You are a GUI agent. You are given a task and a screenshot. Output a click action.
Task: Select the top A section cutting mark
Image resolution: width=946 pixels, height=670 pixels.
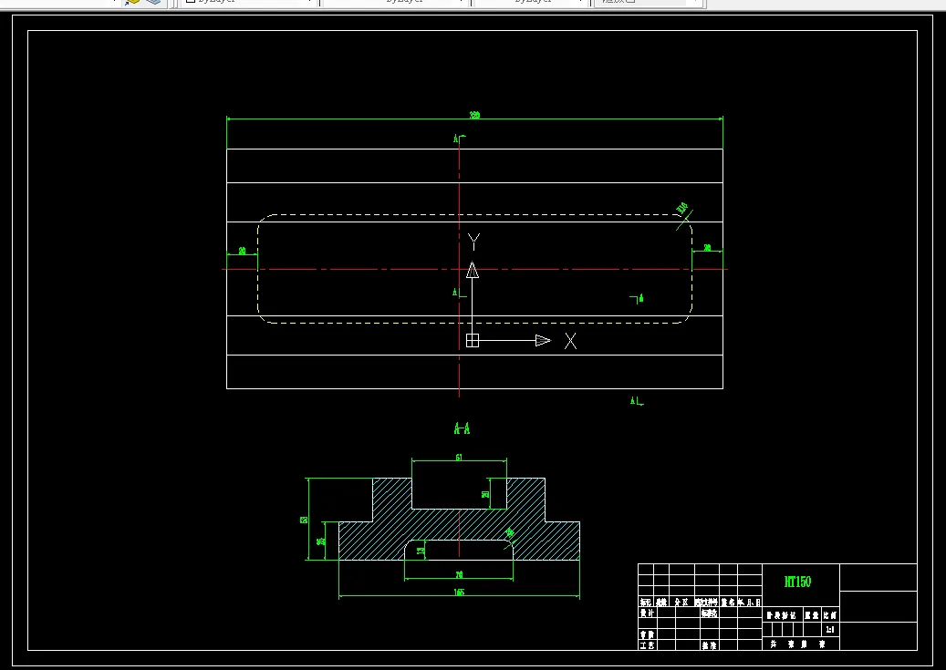459,139
